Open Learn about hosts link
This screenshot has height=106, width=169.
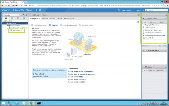(76, 77)
